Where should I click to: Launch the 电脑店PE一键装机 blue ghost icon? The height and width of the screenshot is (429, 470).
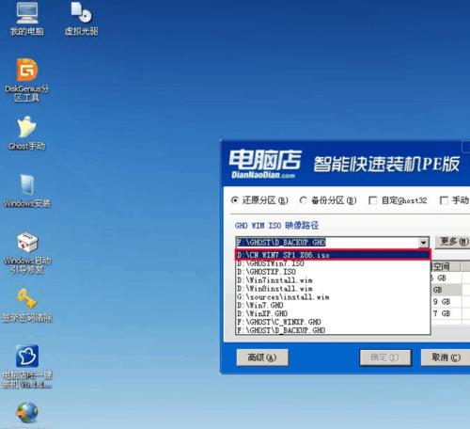27,367
